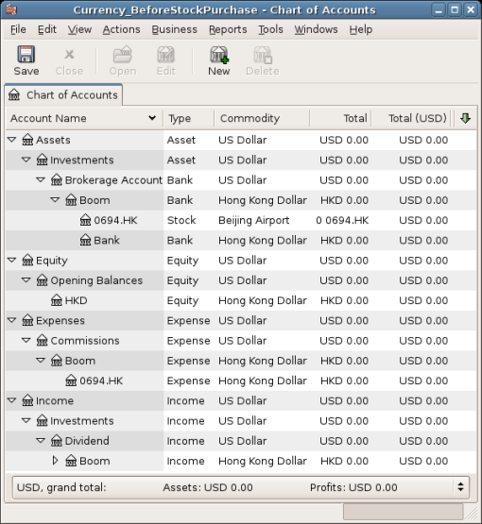The height and width of the screenshot is (524, 482).
Task: Click the green column-chooser arrow icon
Action: click(465, 118)
